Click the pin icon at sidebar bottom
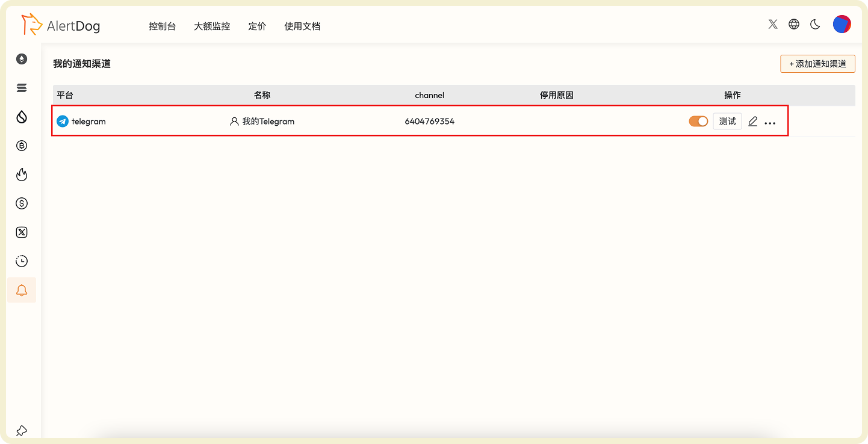This screenshot has width=868, height=444. coord(22,431)
